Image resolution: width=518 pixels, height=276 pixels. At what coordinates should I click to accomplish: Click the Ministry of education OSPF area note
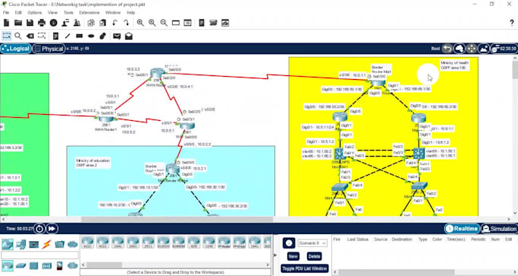point(93,163)
